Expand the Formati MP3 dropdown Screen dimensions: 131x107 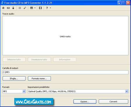(24, 91)
